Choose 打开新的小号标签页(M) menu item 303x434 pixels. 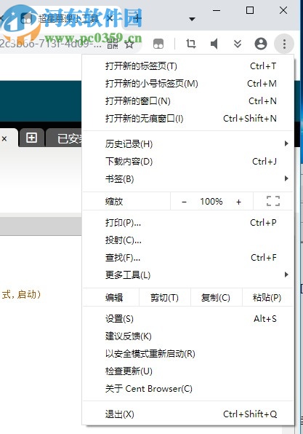(187, 83)
